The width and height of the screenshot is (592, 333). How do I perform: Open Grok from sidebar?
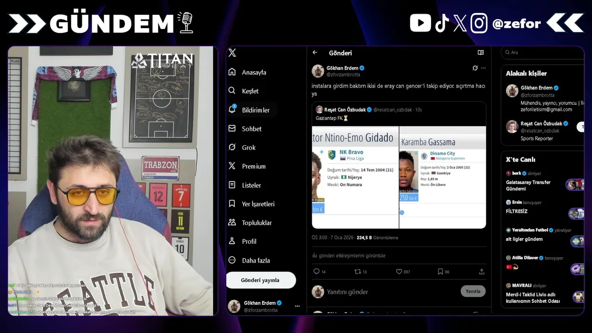coord(242,148)
